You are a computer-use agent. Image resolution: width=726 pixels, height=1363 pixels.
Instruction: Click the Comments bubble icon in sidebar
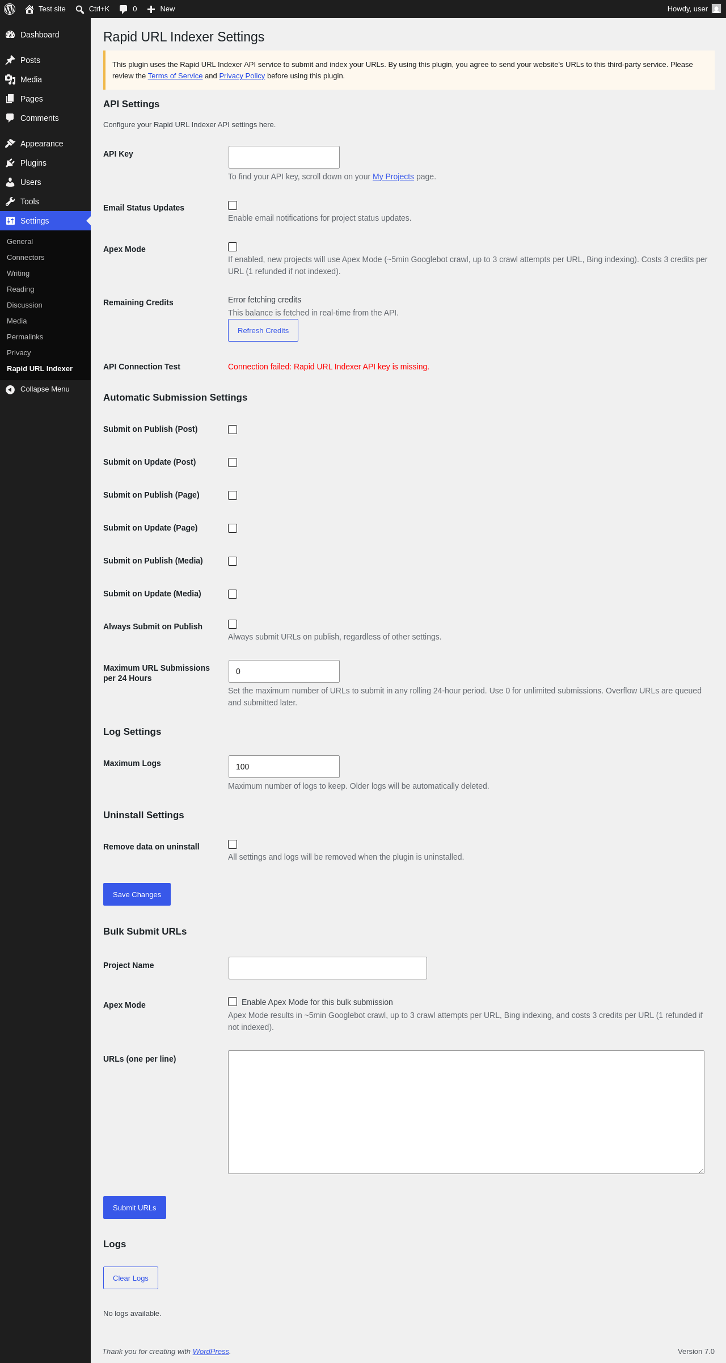10,118
